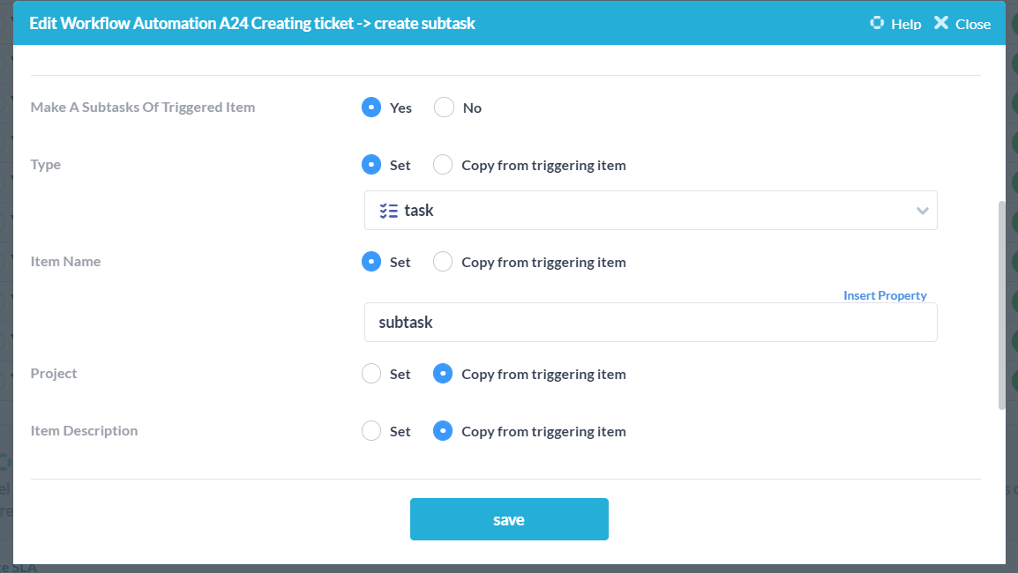Select the Set option for Type
The height and width of the screenshot is (573, 1018).
371,164
